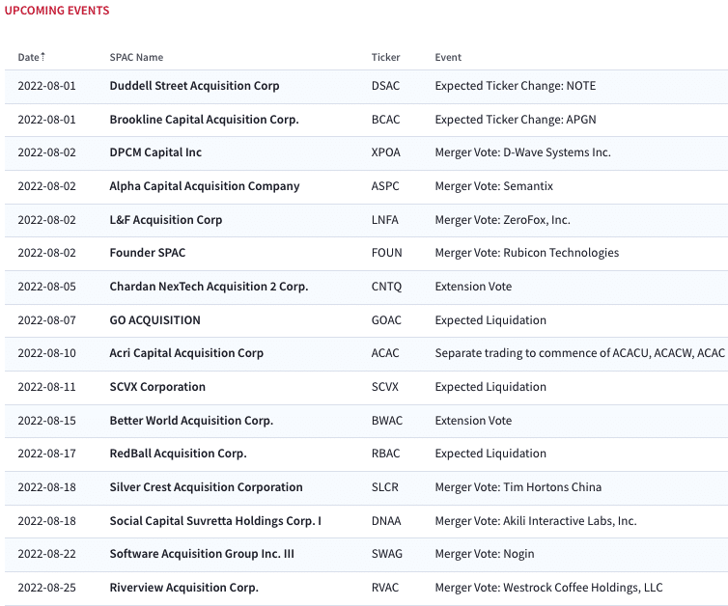Sort by the Date column arrow

(x=42, y=57)
